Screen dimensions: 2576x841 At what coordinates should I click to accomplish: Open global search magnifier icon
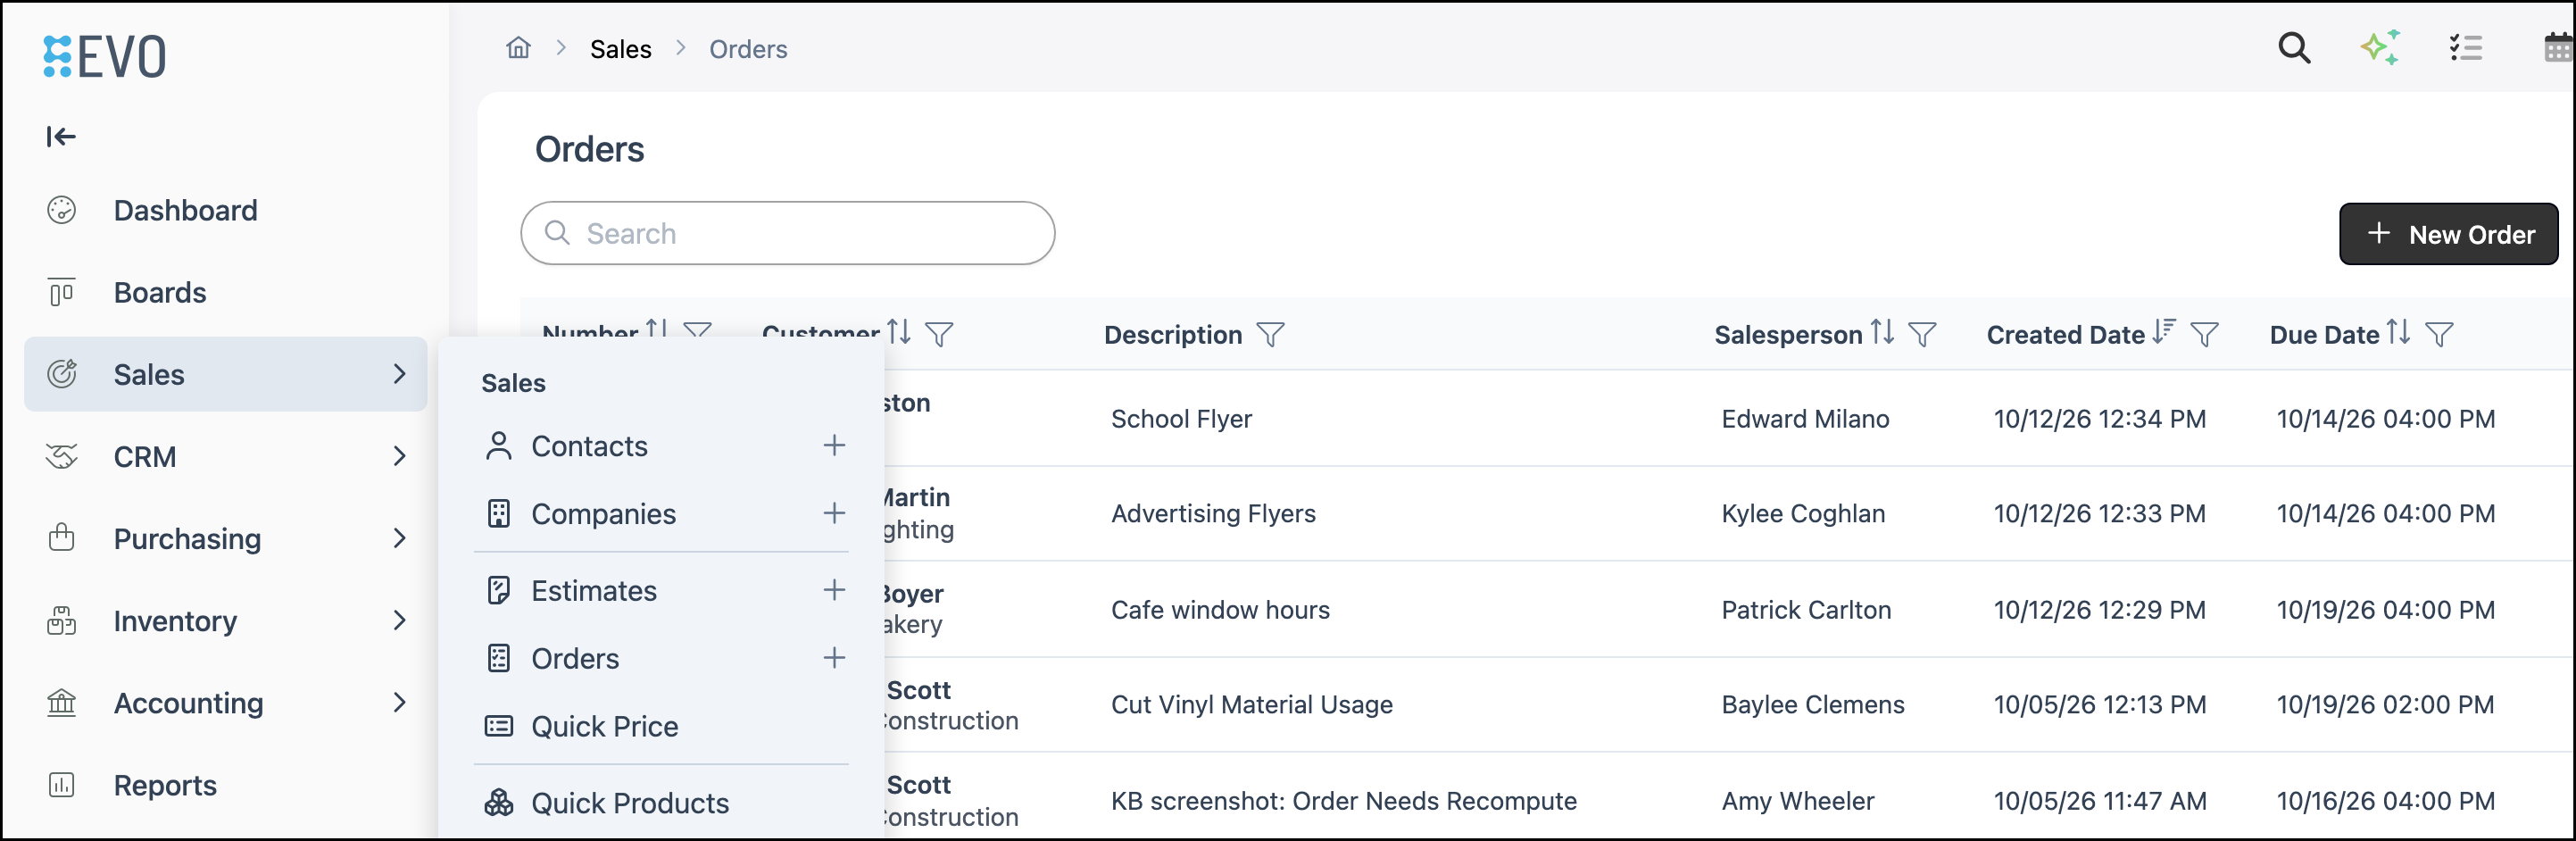click(2294, 47)
